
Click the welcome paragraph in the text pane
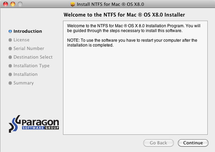click(132, 28)
